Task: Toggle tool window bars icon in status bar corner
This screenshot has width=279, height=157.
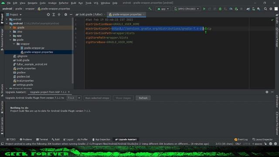Action: (2, 144)
